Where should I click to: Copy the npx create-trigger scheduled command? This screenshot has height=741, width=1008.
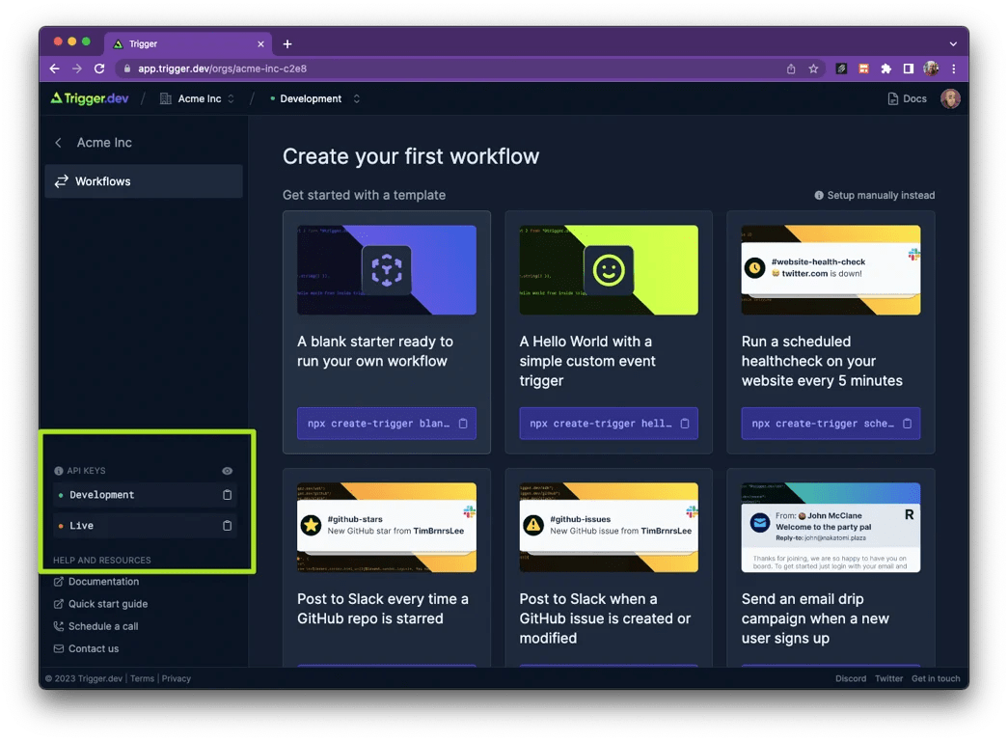click(907, 424)
